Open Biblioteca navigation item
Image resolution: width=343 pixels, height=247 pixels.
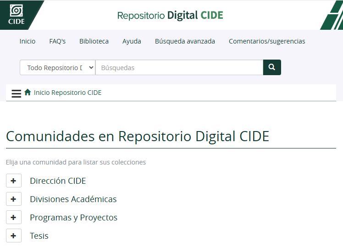94,41
